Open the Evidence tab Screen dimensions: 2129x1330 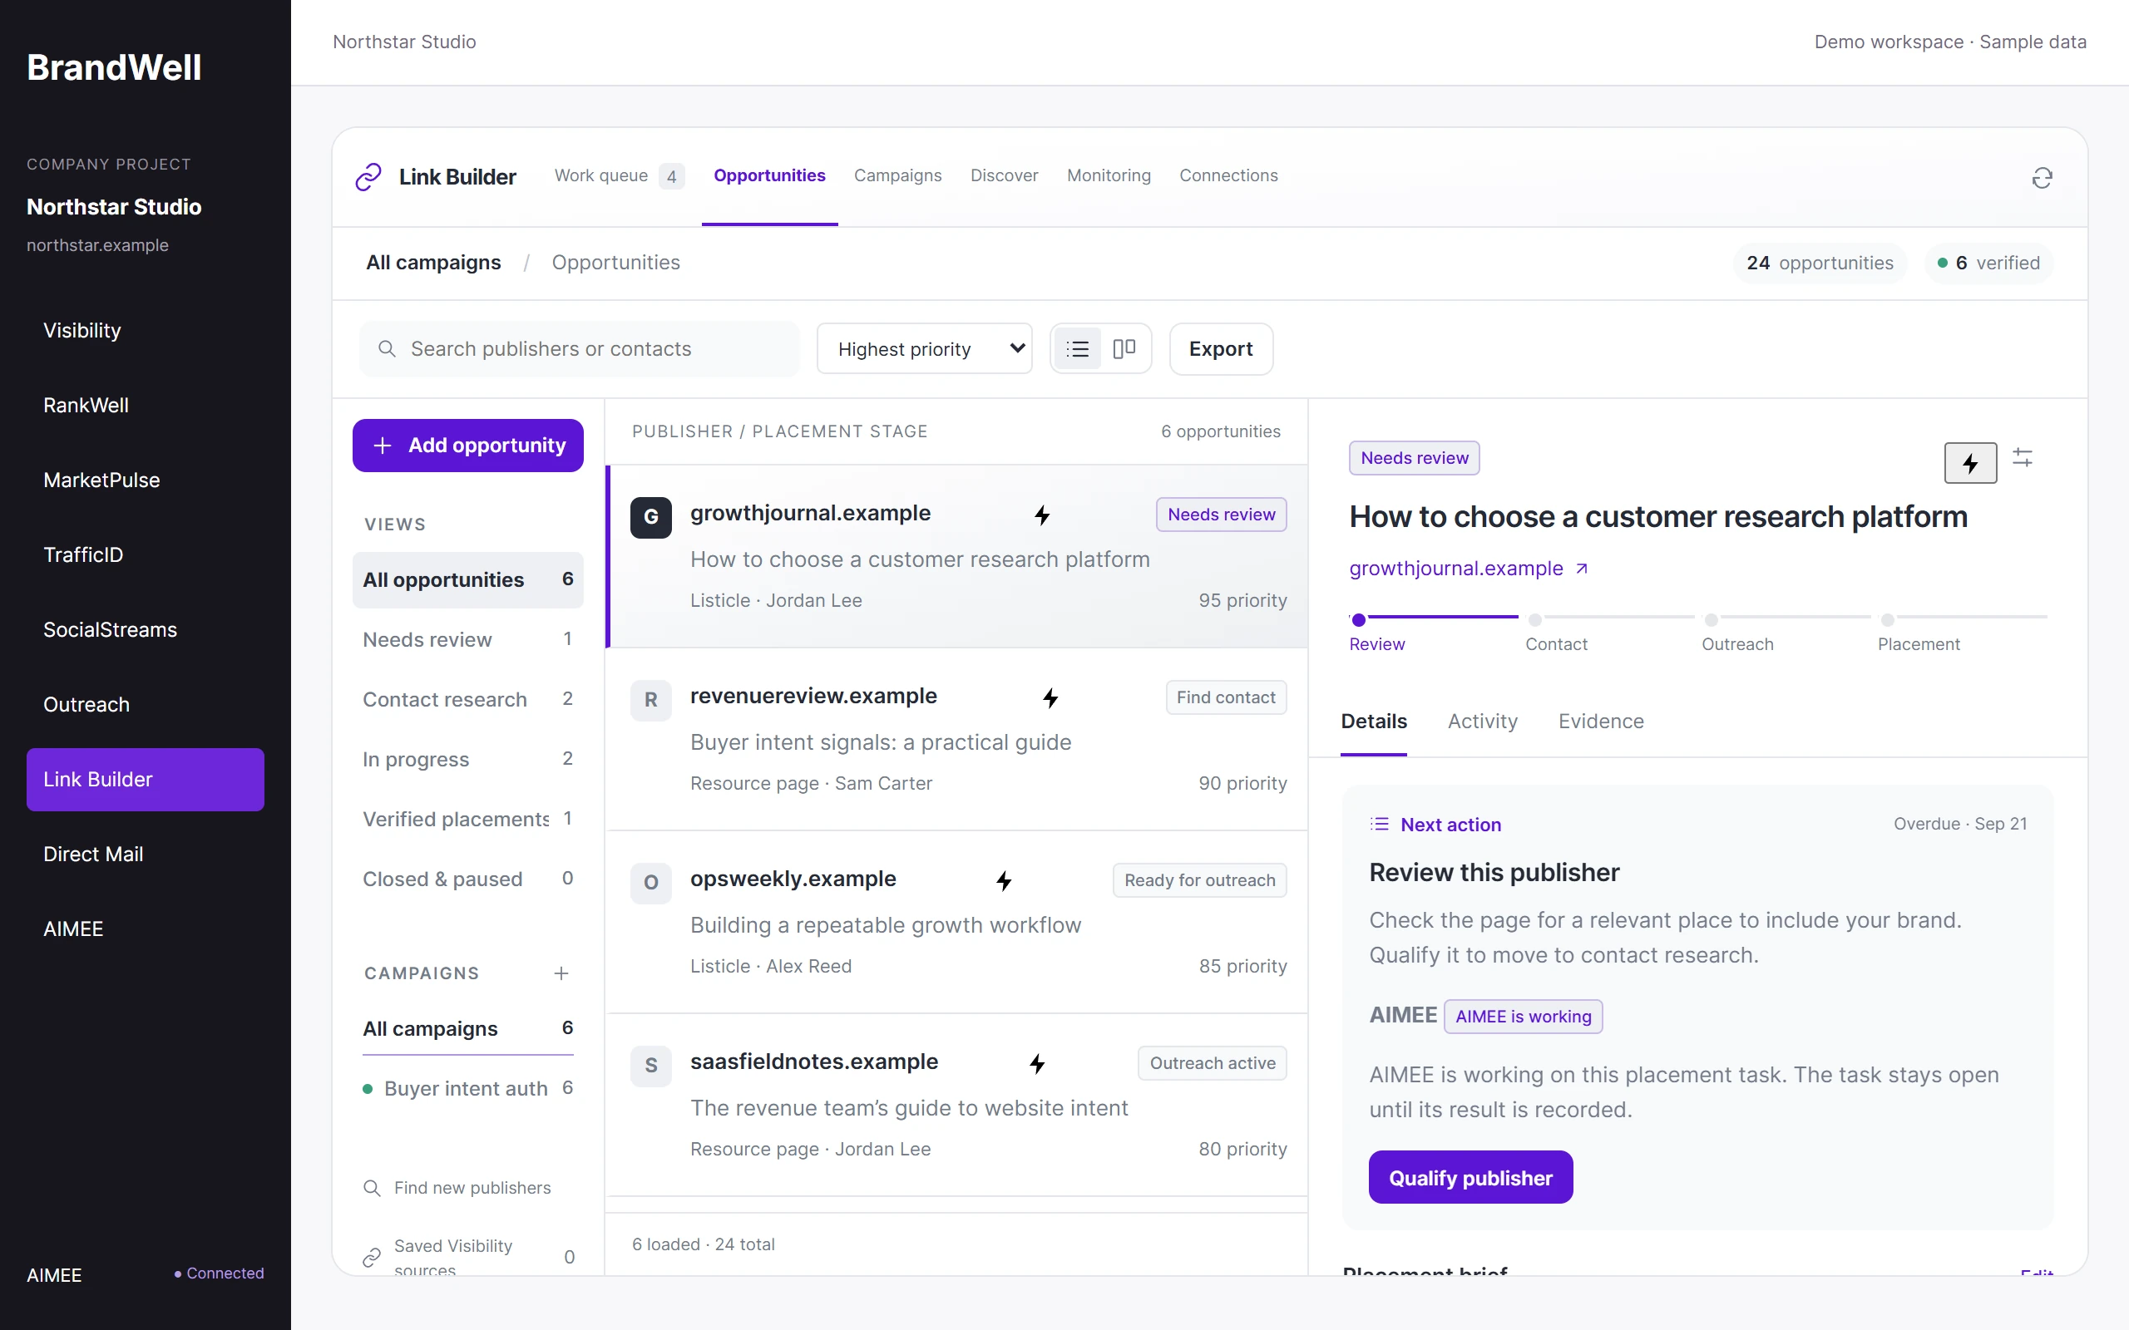coord(1601,722)
